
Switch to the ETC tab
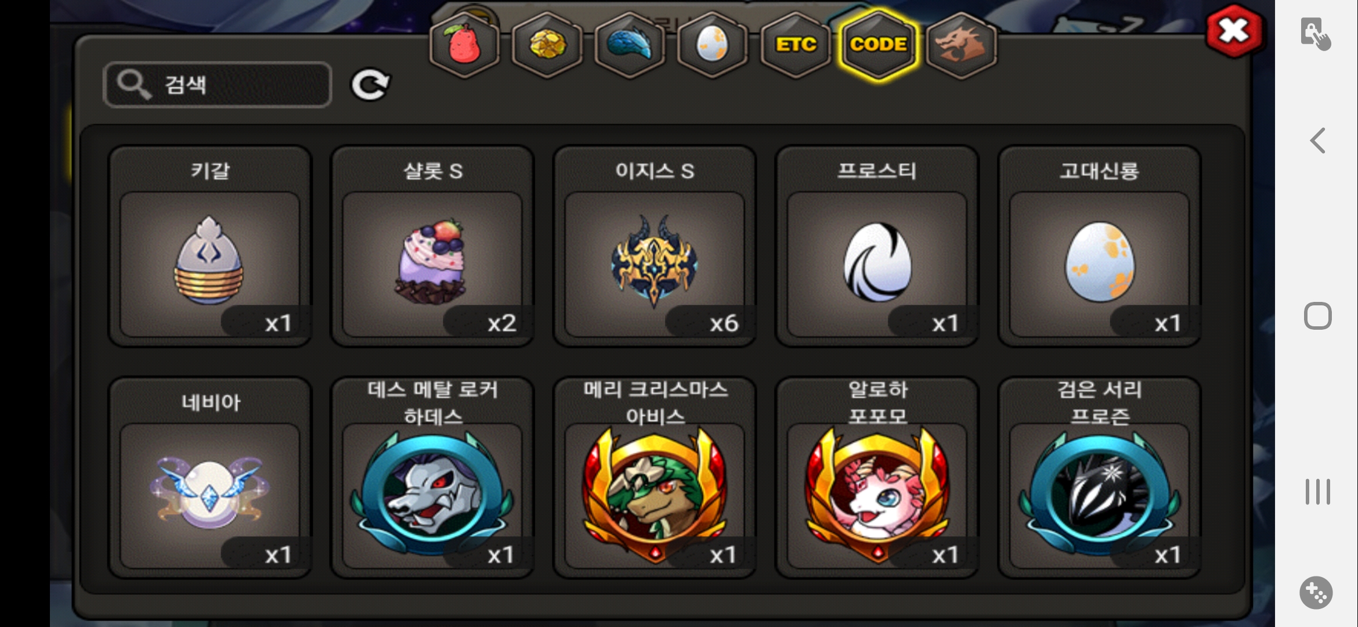(796, 45)
